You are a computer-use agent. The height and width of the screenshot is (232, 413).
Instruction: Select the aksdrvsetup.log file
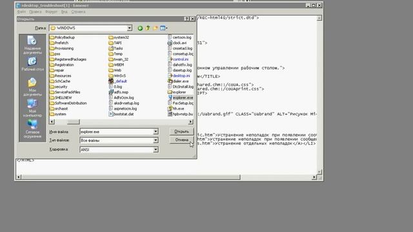click(124, 103)
